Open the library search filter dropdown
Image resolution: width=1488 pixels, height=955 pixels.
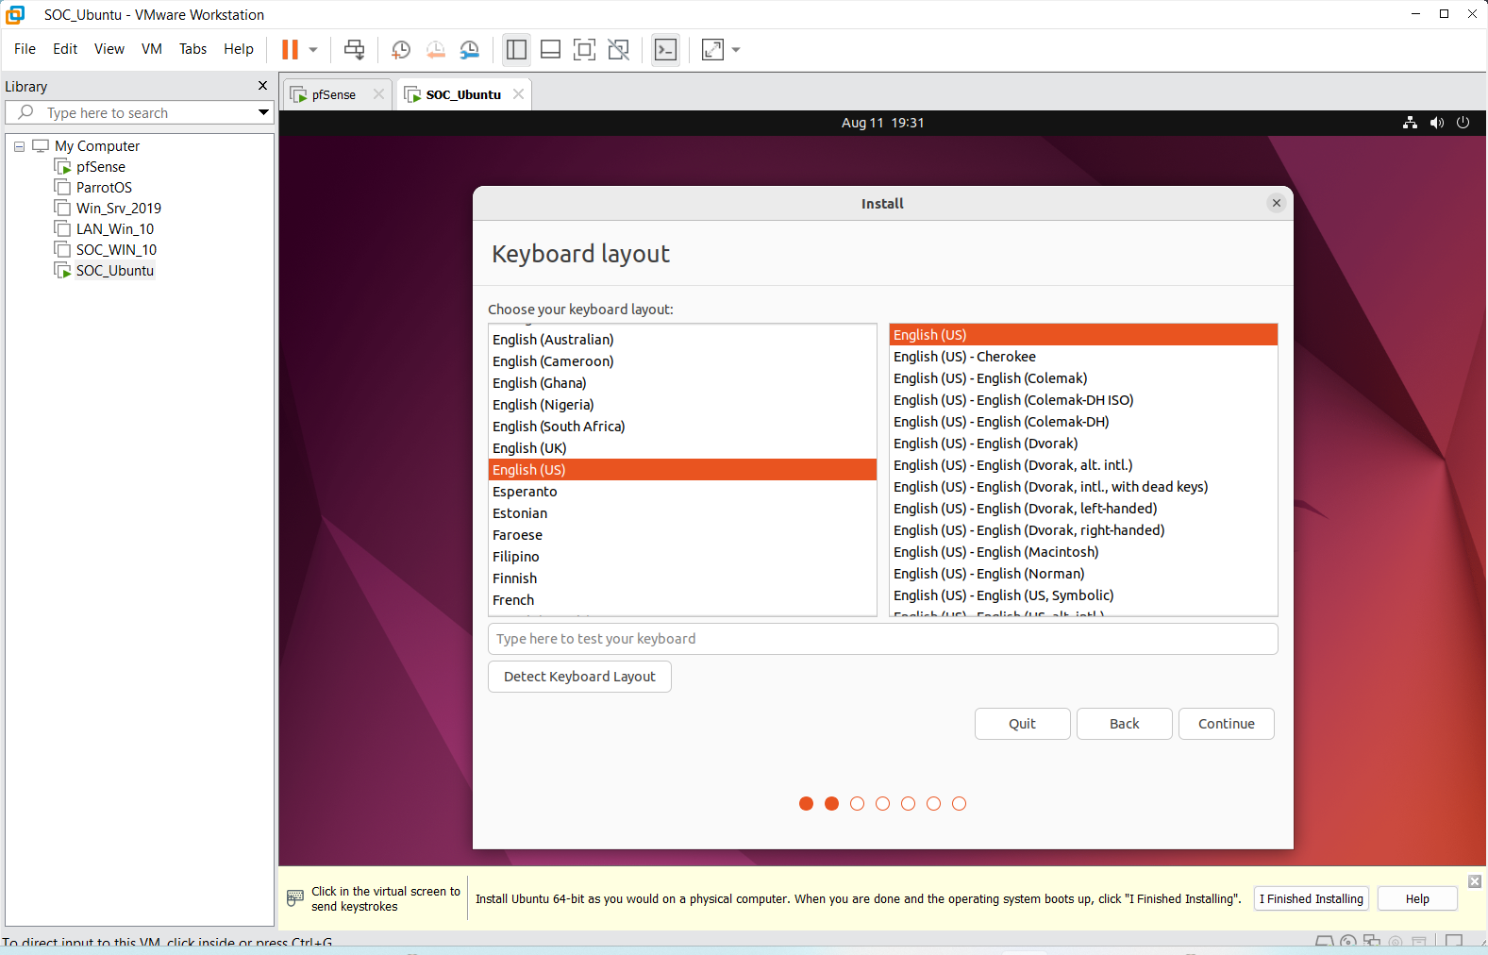click(263, 112)
